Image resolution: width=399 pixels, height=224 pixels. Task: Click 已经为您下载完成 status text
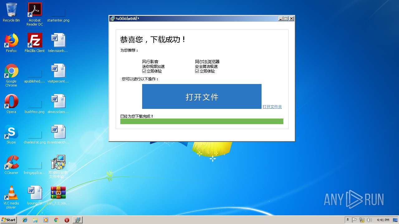137,116
